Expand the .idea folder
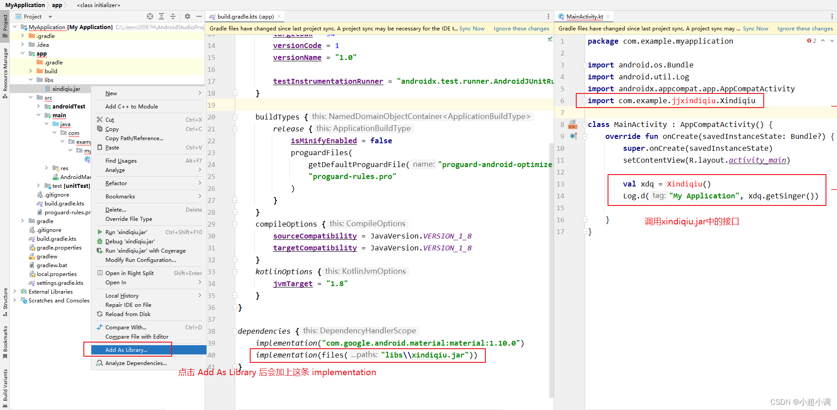 [x=23, y=45]
